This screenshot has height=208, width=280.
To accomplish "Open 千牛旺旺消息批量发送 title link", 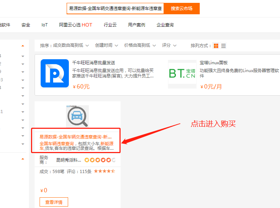I will click(x=93, y=63).
